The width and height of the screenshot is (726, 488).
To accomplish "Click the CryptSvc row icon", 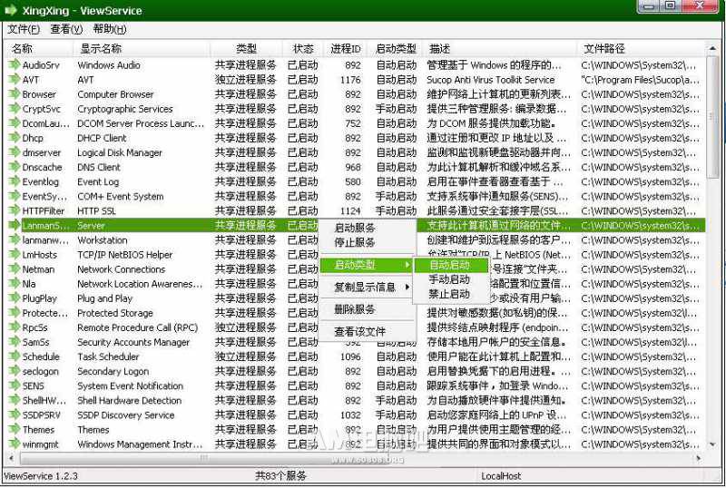I will 15,109.
